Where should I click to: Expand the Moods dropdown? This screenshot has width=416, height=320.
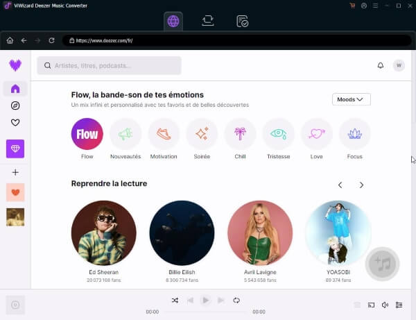(x=351, y=99)
